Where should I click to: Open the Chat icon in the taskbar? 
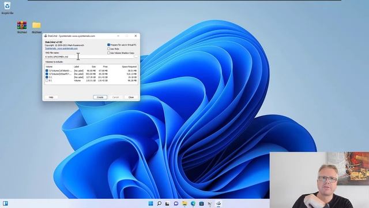tap(176, 203)
